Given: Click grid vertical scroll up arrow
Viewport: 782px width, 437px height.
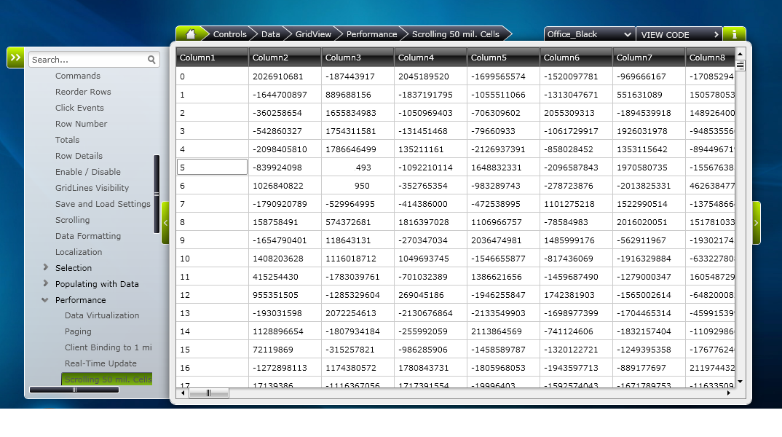Looking at the screenshot, I should [x=740, y=53].
